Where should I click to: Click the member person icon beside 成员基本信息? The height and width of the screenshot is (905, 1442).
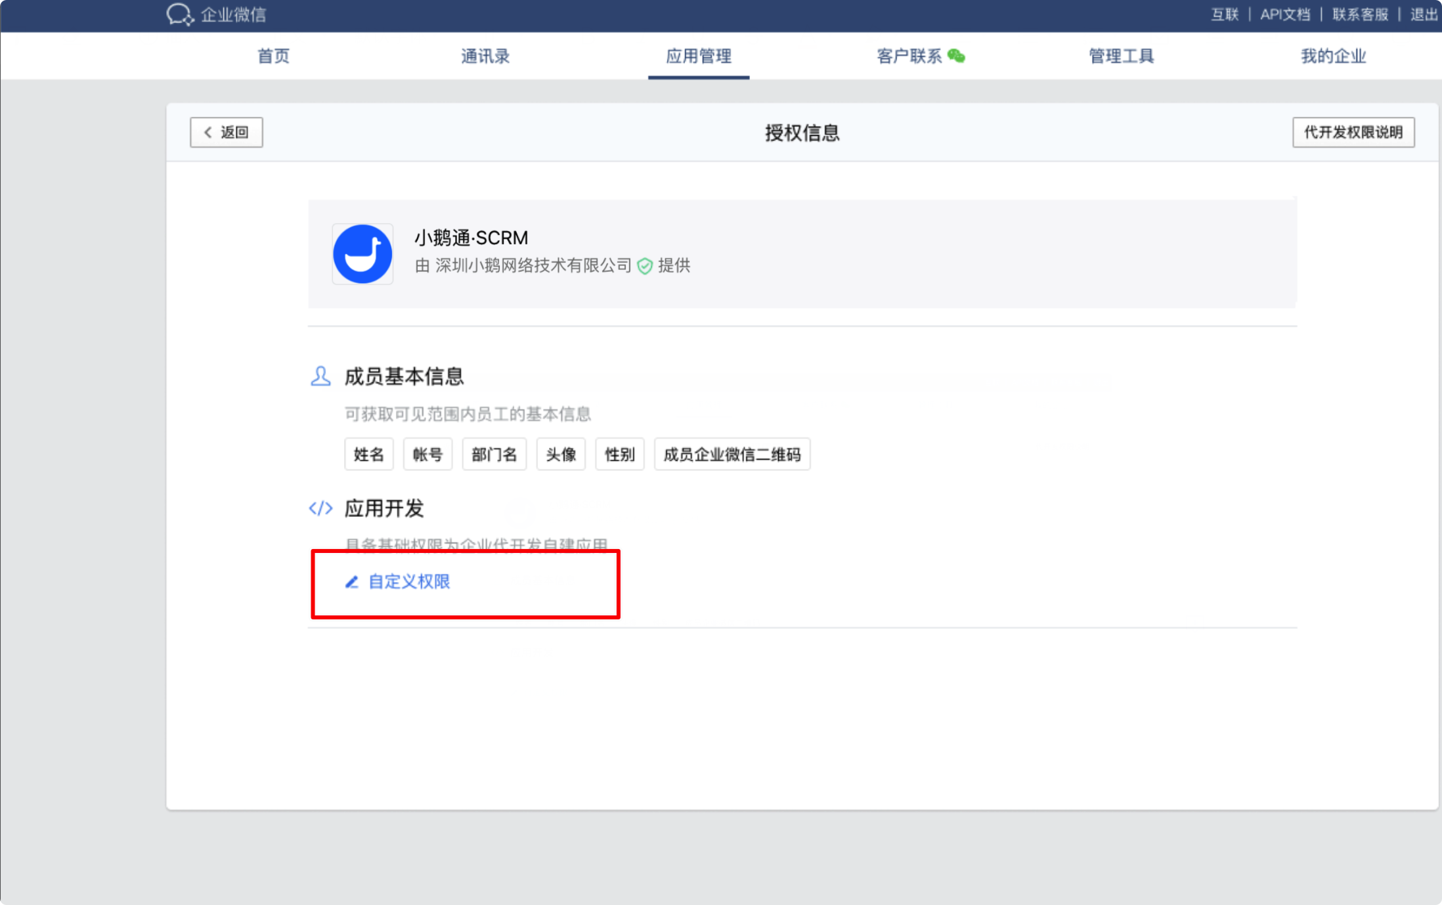(320, 376)
